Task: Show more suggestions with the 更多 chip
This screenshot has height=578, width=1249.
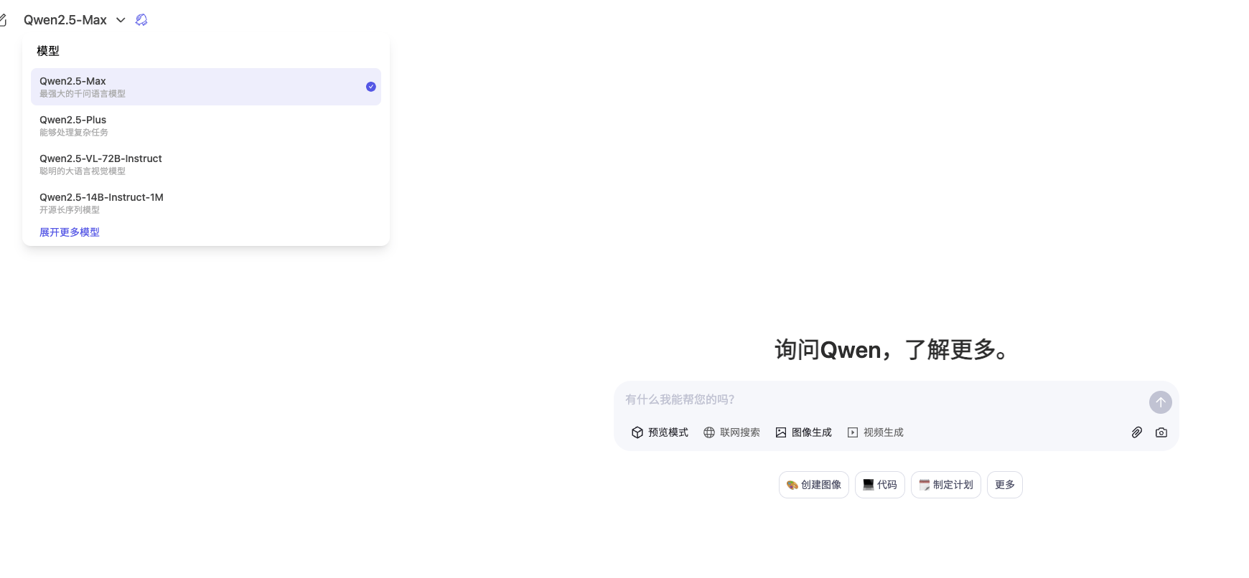Action: point(1005,485)
